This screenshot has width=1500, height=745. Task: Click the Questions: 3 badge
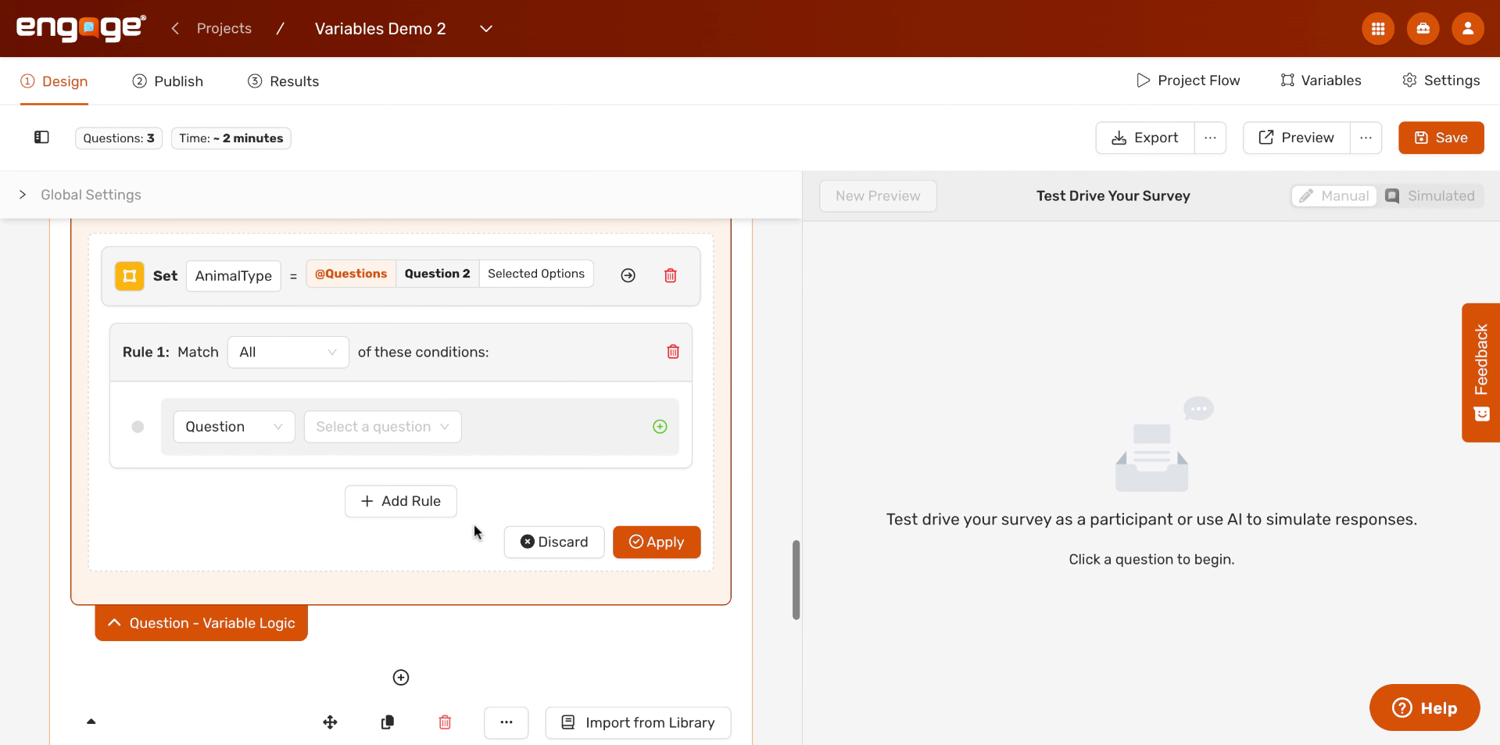119,138
